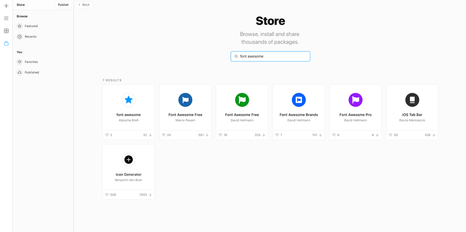Like Marco Pesani's Font Awesome Free package

pyautogui.click(x=164, y=135)
